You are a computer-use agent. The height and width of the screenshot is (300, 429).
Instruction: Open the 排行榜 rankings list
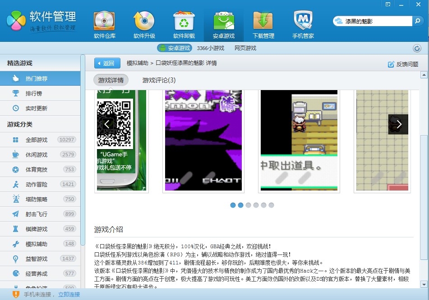point(40,93)
